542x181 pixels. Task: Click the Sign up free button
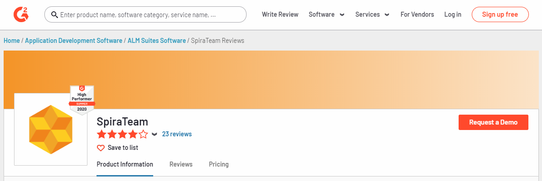coord(500,14)
